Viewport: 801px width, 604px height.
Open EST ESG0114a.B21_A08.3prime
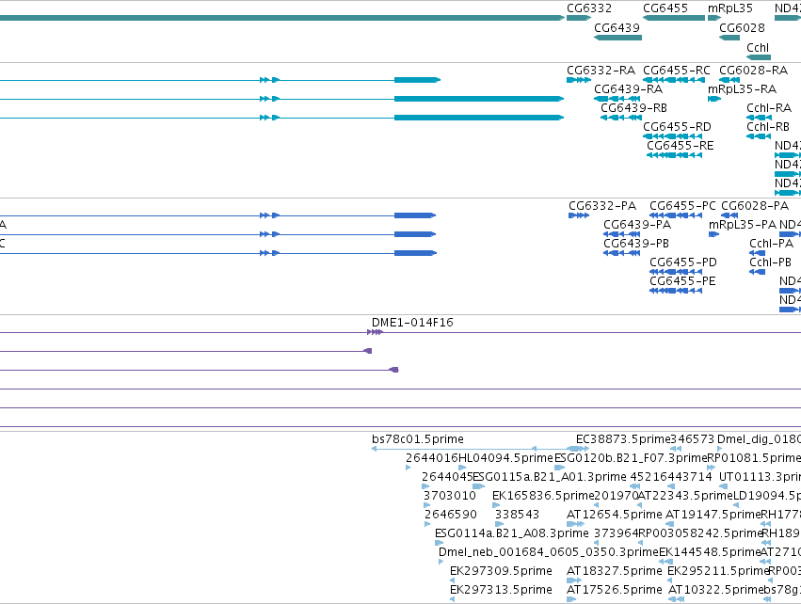511,533
